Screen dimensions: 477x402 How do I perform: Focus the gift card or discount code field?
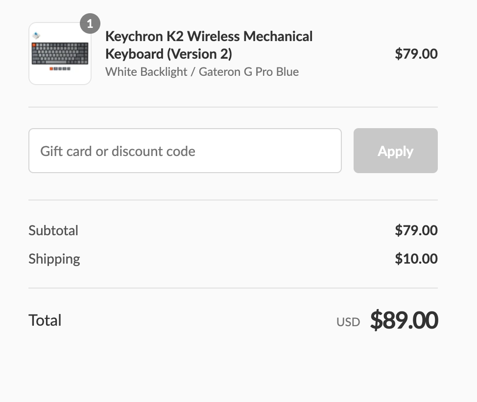185,151
